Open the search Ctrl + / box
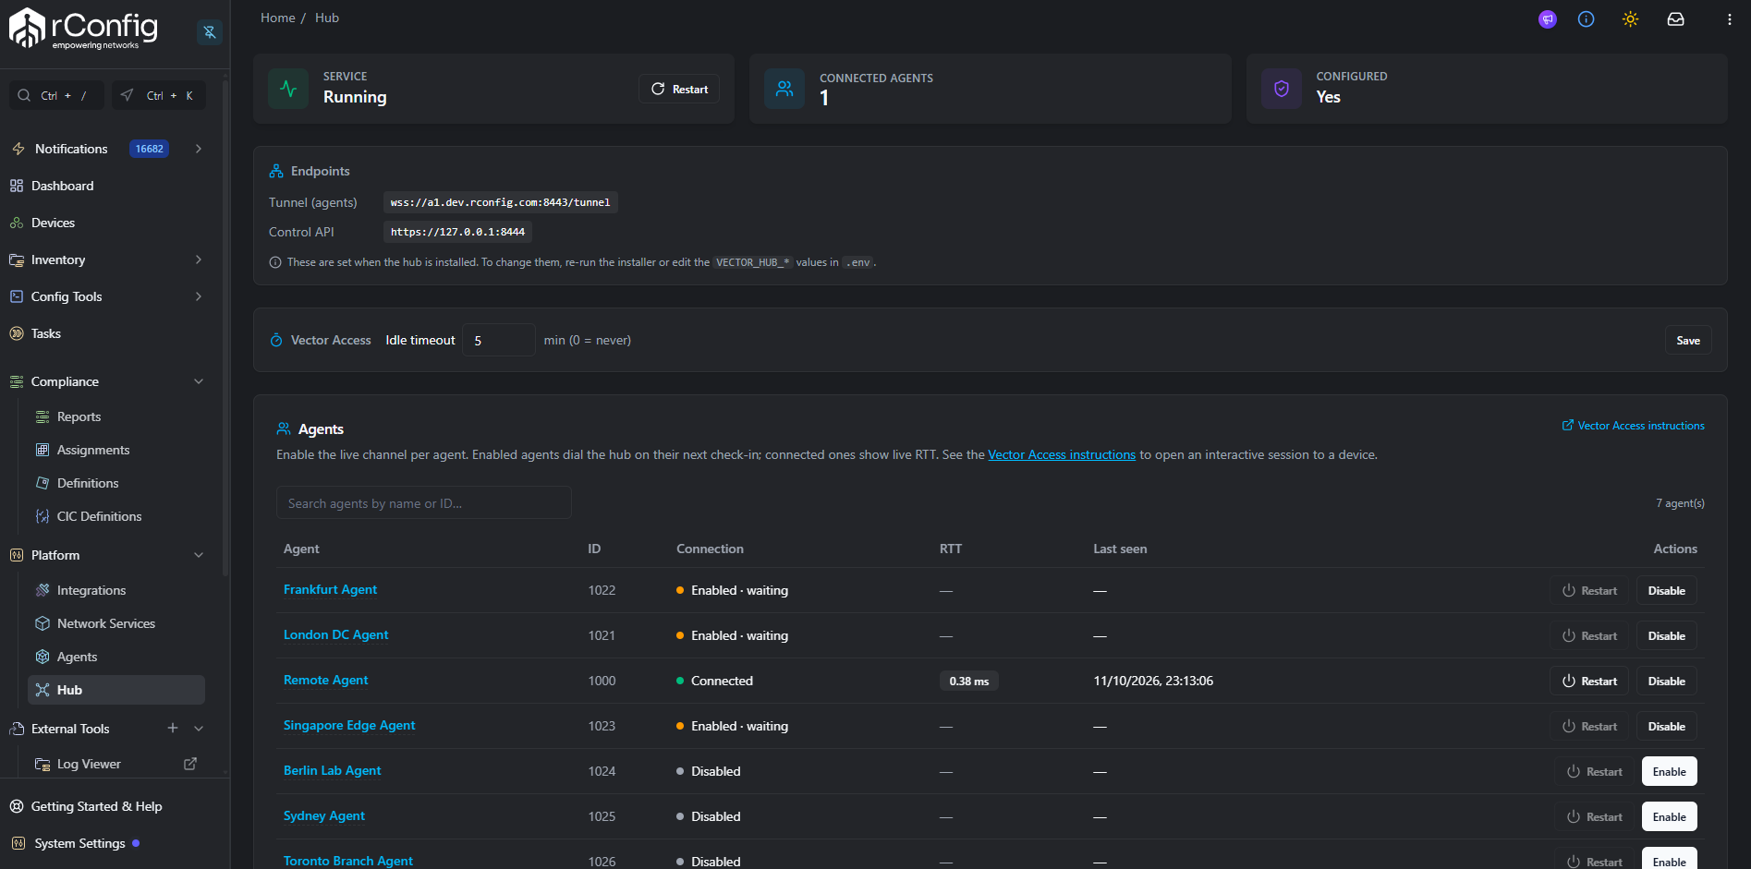 (x=56, y=95)
